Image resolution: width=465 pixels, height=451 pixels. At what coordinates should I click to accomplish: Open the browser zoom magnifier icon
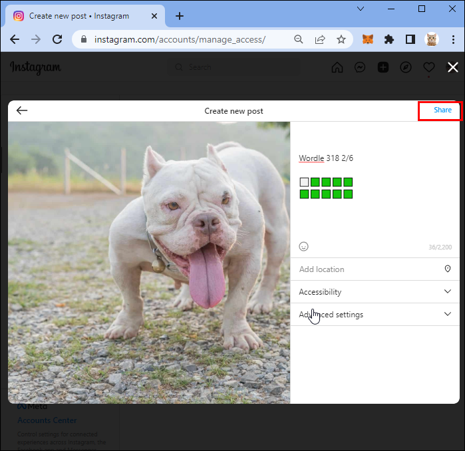click(298, 39)
